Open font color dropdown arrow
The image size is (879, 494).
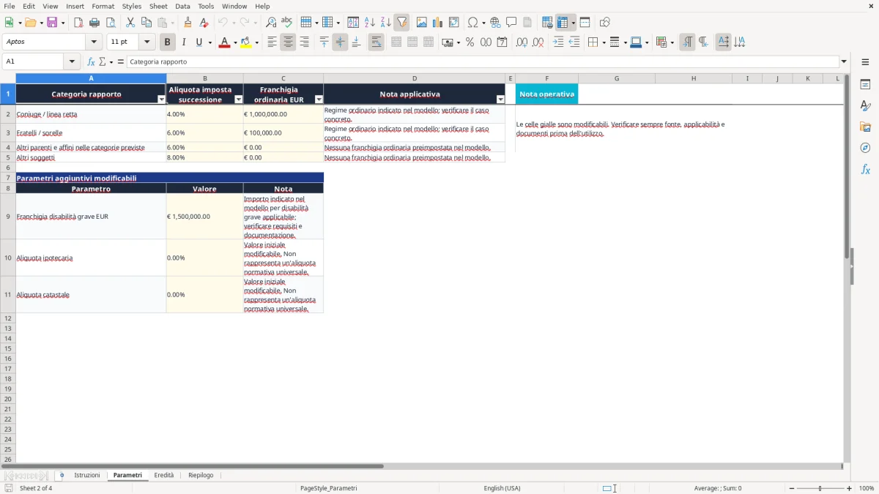(x=234, y=42)
